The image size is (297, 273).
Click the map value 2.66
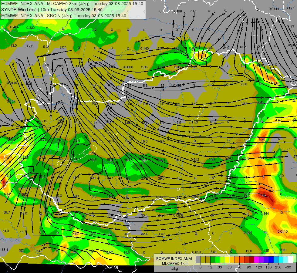click(244, 84)
